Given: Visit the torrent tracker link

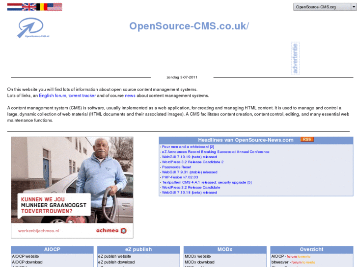Looking at the screenshot, I should pyautogui.click(x=82, y=96).
